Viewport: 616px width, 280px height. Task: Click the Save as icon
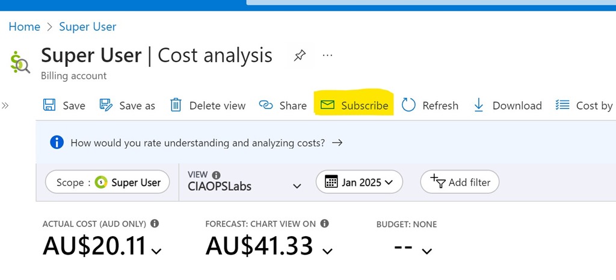[x=106, y=105]
